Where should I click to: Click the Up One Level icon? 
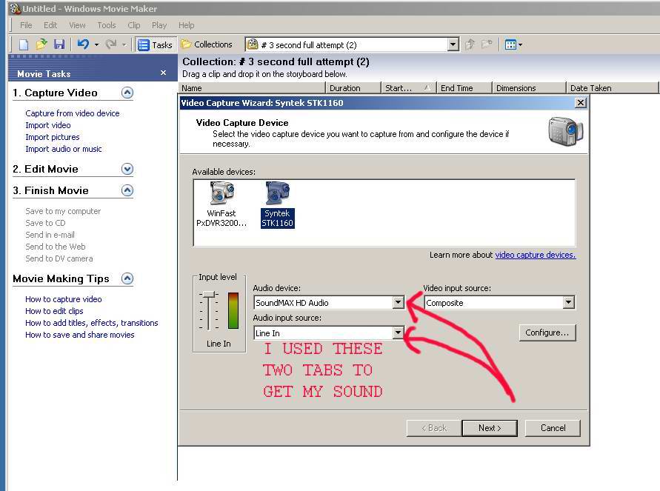pyautogui.click(x=470, y=44)
